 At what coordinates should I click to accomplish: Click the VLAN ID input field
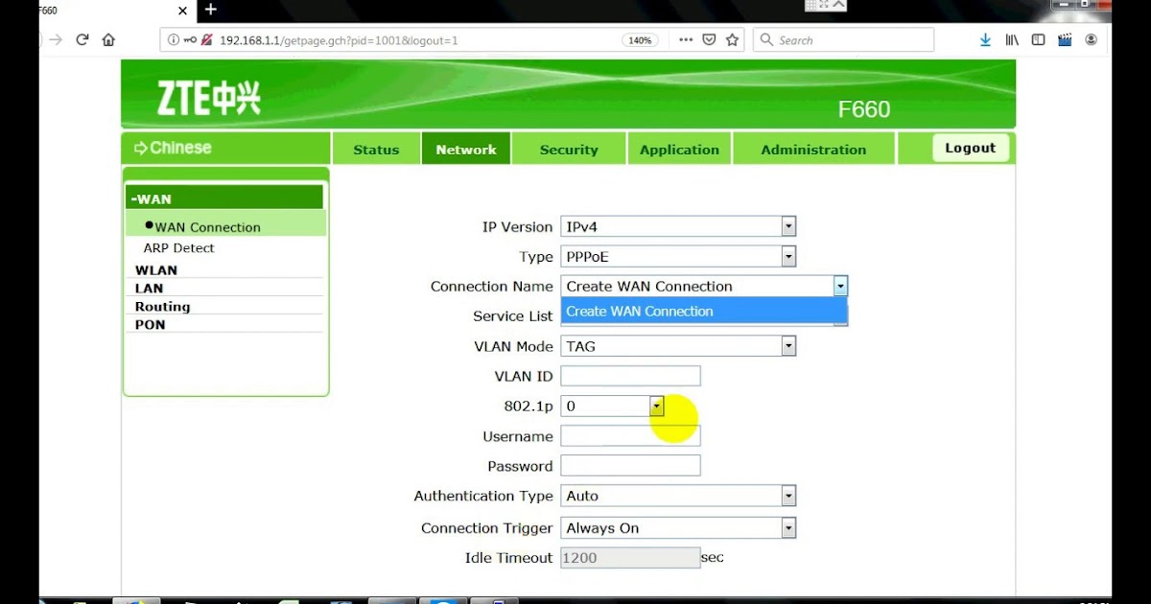[x=630, y=376]
